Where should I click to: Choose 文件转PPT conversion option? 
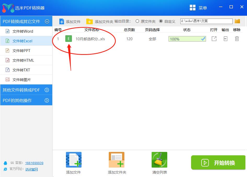pyautogui.click(x=21, y=51)
